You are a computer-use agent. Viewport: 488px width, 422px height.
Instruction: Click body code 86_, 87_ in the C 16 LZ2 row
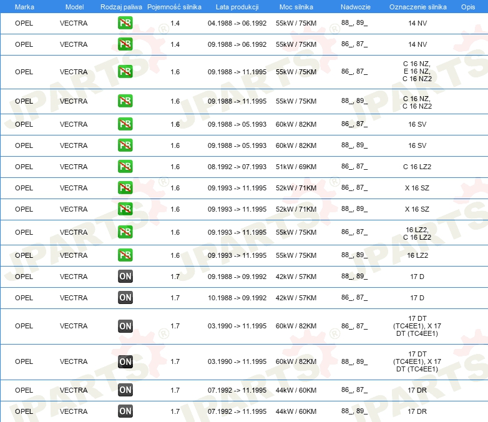coord(354,166)
